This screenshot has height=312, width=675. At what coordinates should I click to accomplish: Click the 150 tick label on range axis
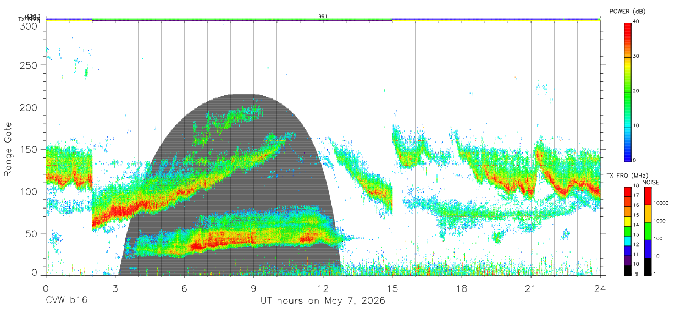tap(30, 149)
